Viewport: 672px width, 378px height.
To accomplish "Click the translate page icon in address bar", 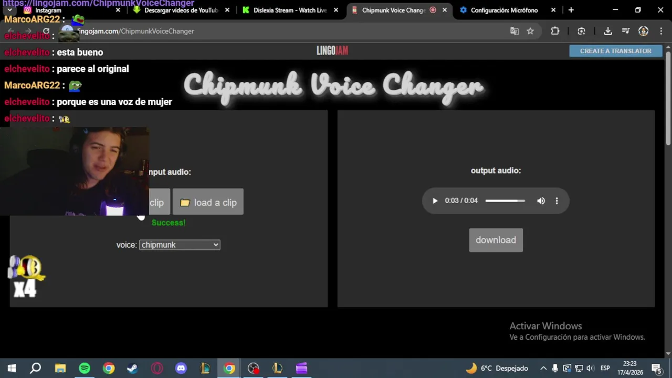I will point(514,31).
